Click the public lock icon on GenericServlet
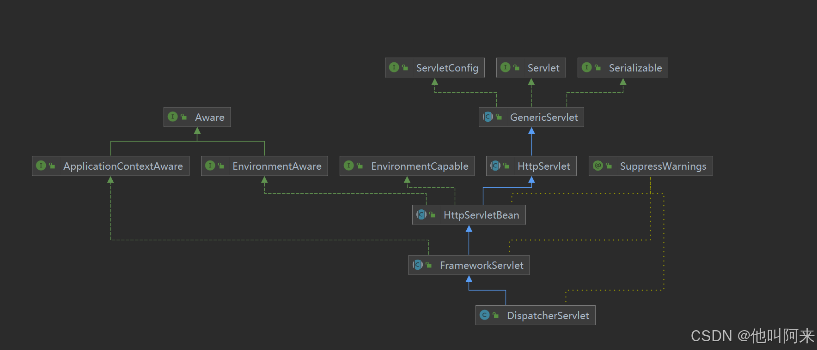This screenshot has height=350, width=817. (499, 117)
